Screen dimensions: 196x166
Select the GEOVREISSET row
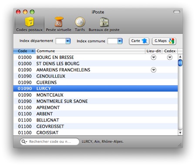point(95,126)
